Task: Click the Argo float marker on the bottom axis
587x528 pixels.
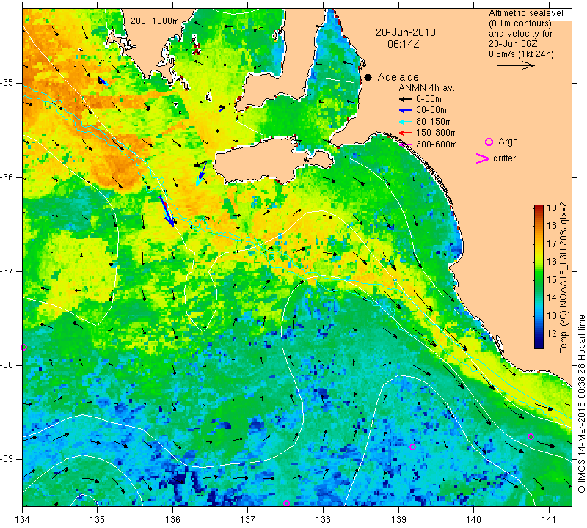Action: (x=286, y=503)
